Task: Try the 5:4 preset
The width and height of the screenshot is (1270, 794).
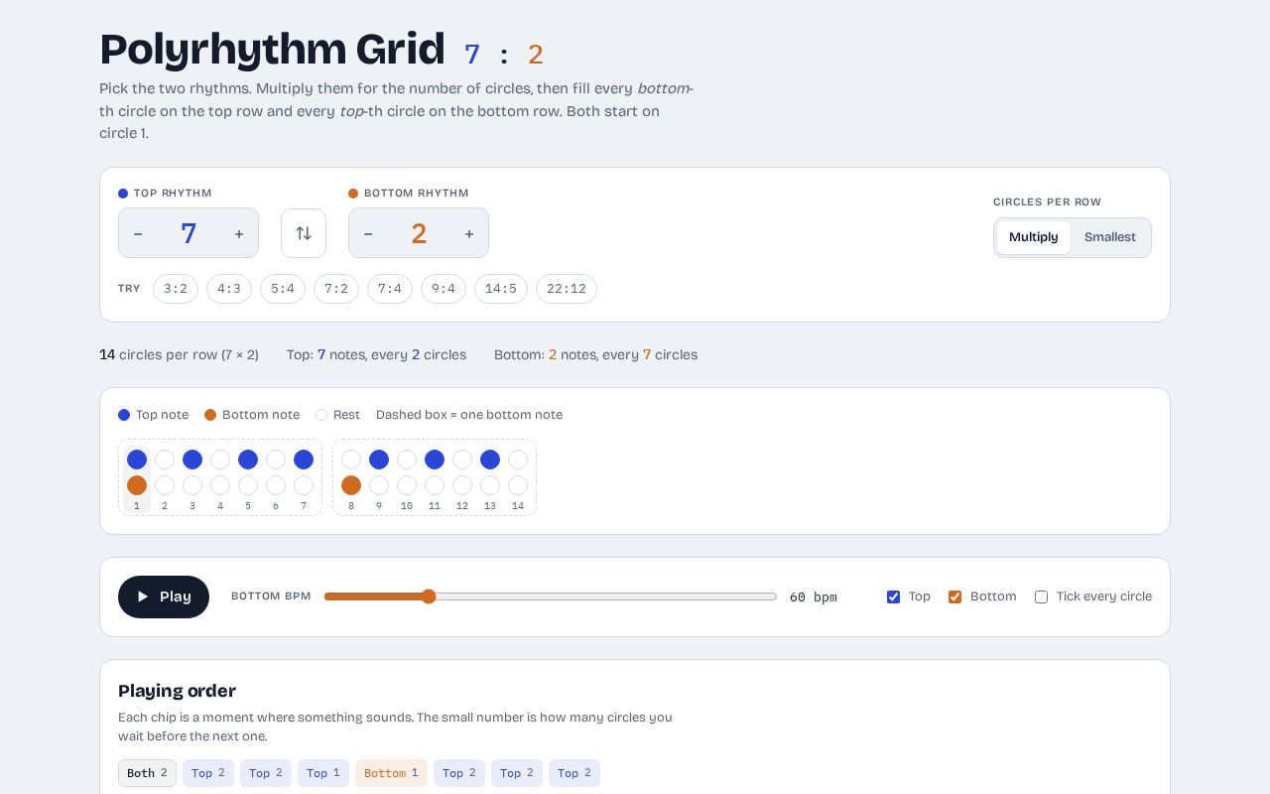Action: (283, 289)
